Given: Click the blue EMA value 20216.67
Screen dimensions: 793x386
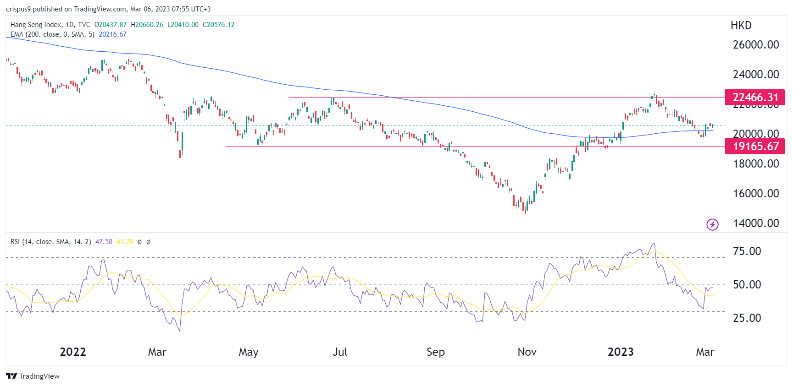Looking at the screenshot, I should pyautogui.click(x=112, y=34).
